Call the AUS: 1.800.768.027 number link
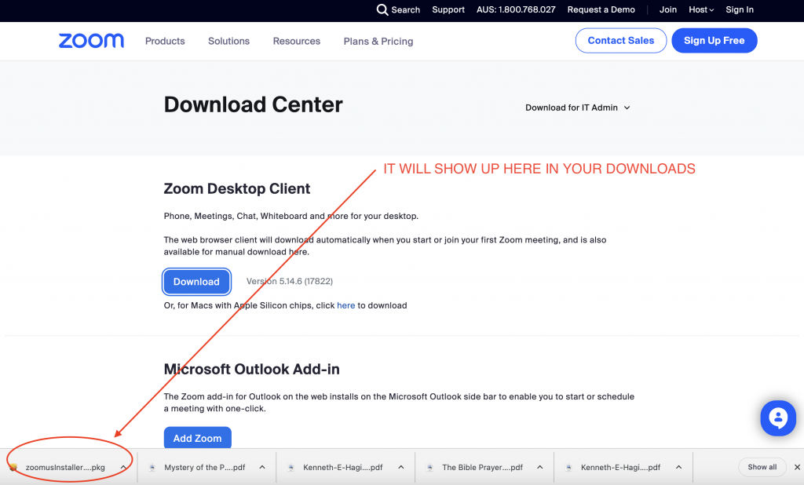Viewport: 804px width, 485px height. coord(516,9)
